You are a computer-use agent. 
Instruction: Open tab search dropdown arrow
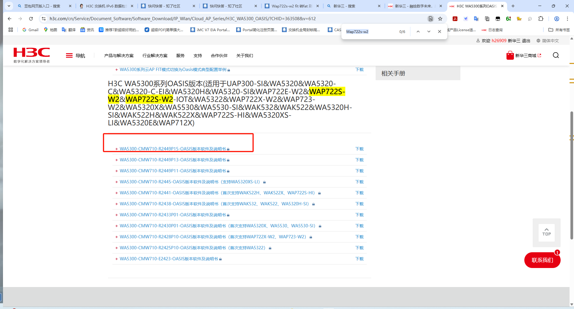(9, 6)
